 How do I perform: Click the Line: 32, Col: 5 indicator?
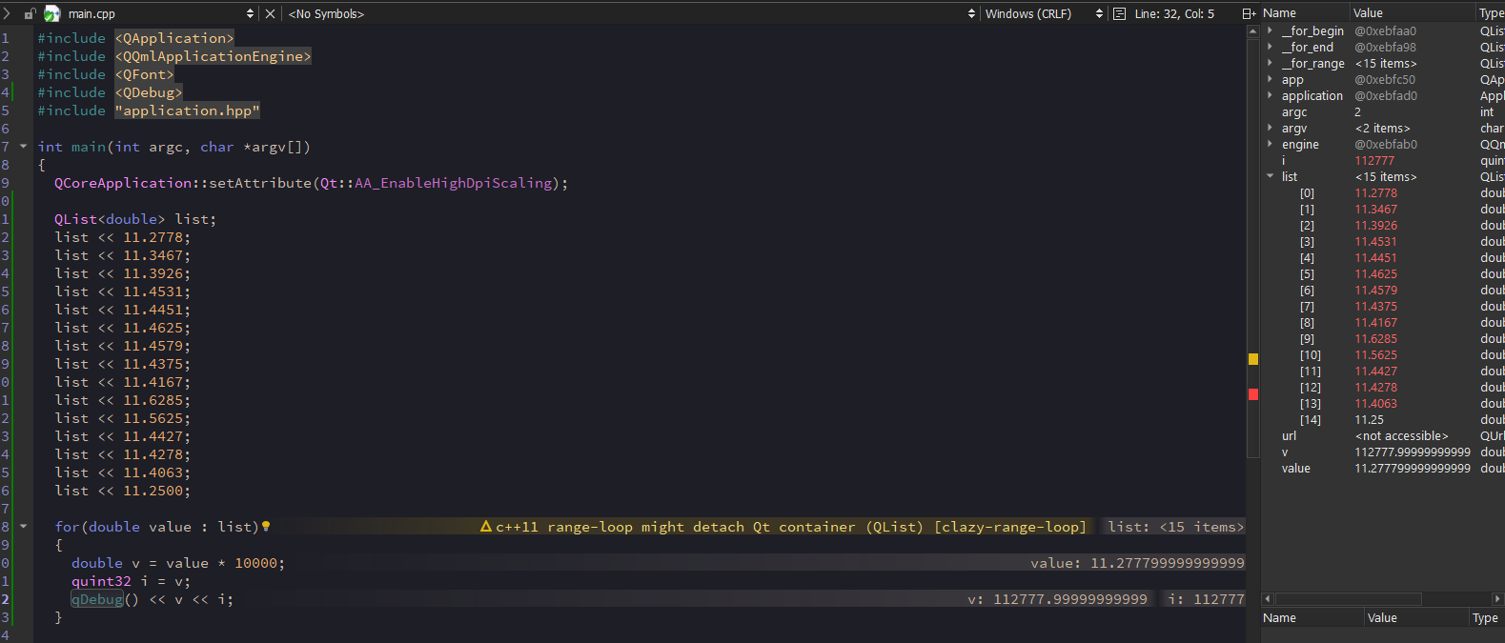pos(1174,13)
